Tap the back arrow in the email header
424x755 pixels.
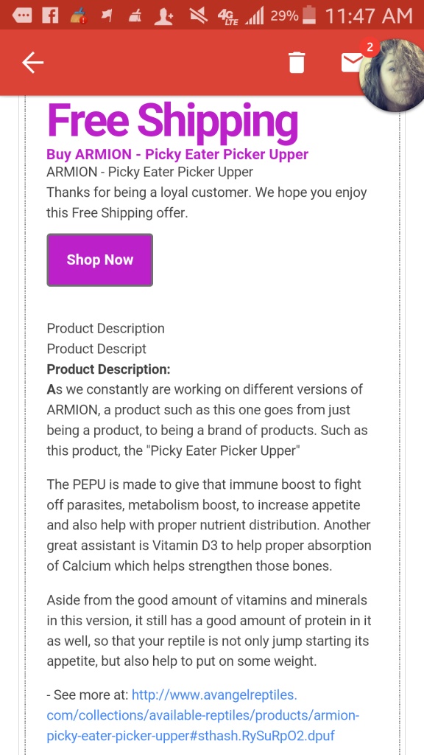tap(32, 63)
